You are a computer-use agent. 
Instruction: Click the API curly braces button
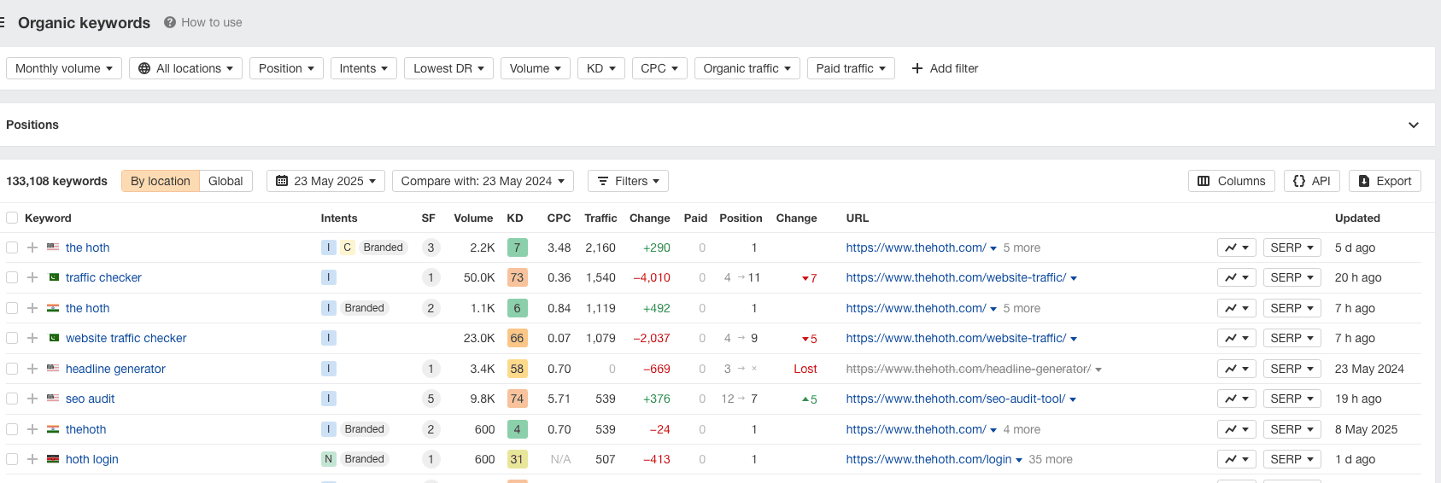pos(1311,181)
